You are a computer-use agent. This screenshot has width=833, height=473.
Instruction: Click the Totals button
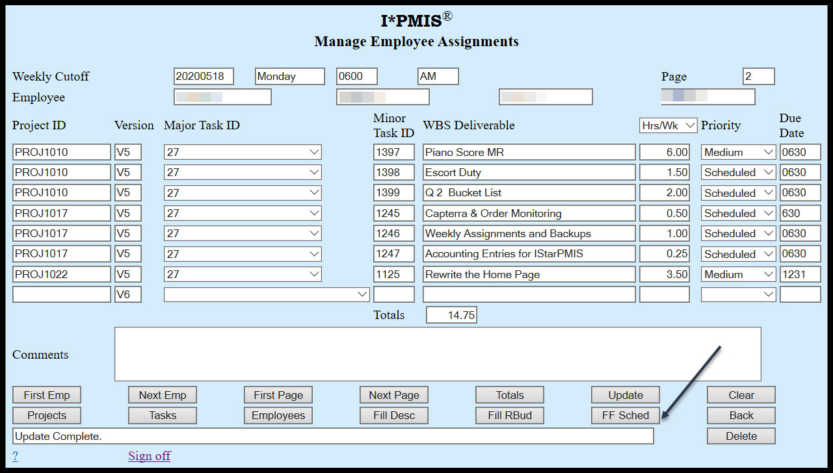(x=509, y=394)
